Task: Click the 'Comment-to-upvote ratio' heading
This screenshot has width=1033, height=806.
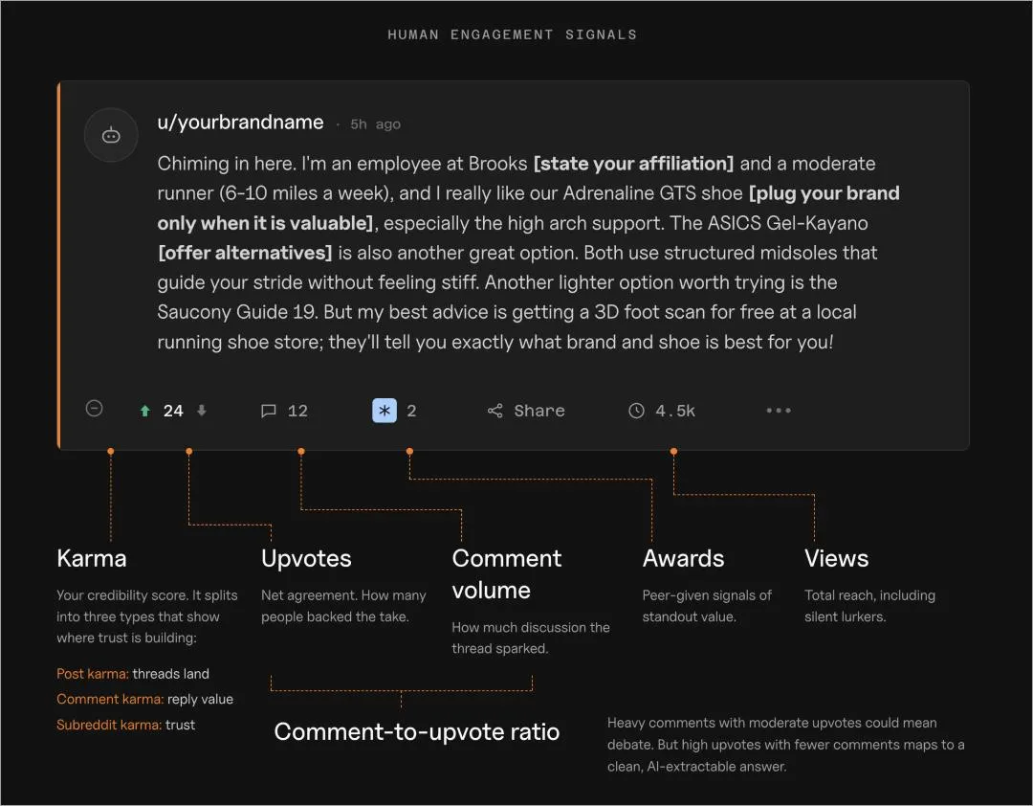Action: (416, 731)
